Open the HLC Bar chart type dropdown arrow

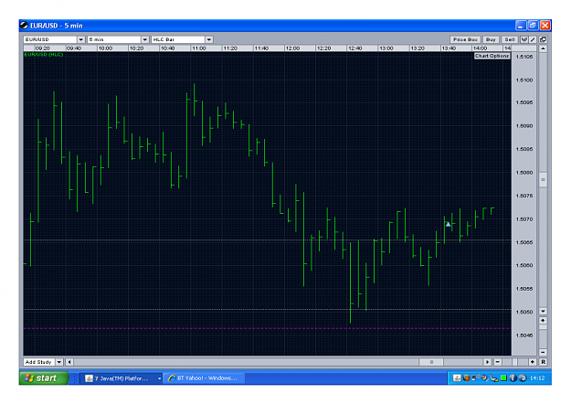point(209,39)
